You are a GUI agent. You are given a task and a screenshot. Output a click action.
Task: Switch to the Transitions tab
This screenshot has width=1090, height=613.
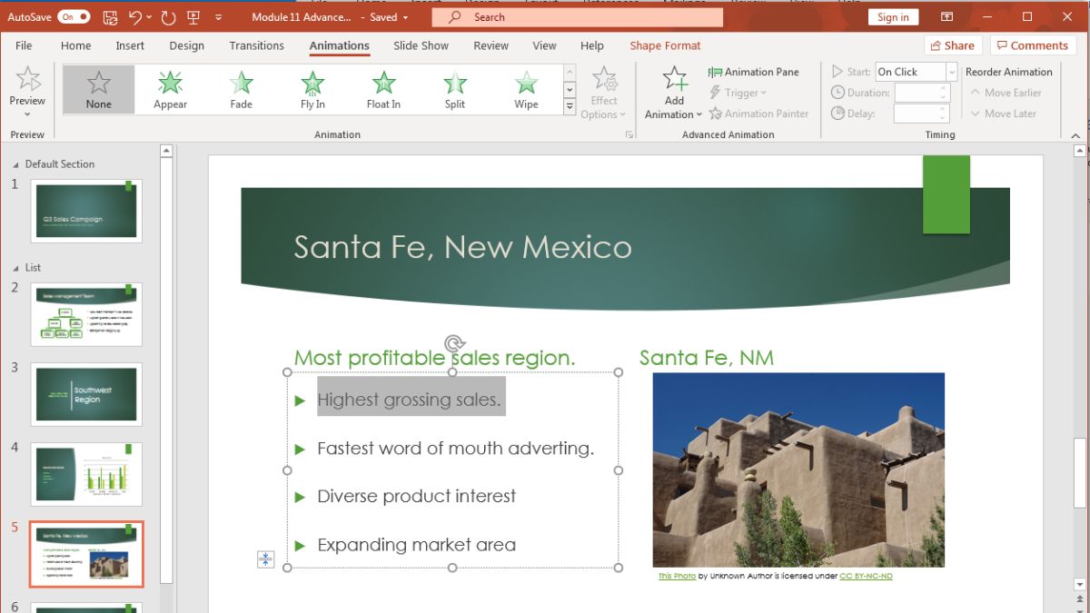(x=256, y=45)
